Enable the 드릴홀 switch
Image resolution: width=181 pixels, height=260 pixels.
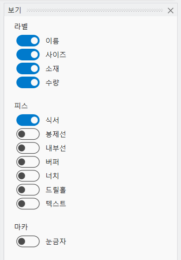click(x=28, y=190)
